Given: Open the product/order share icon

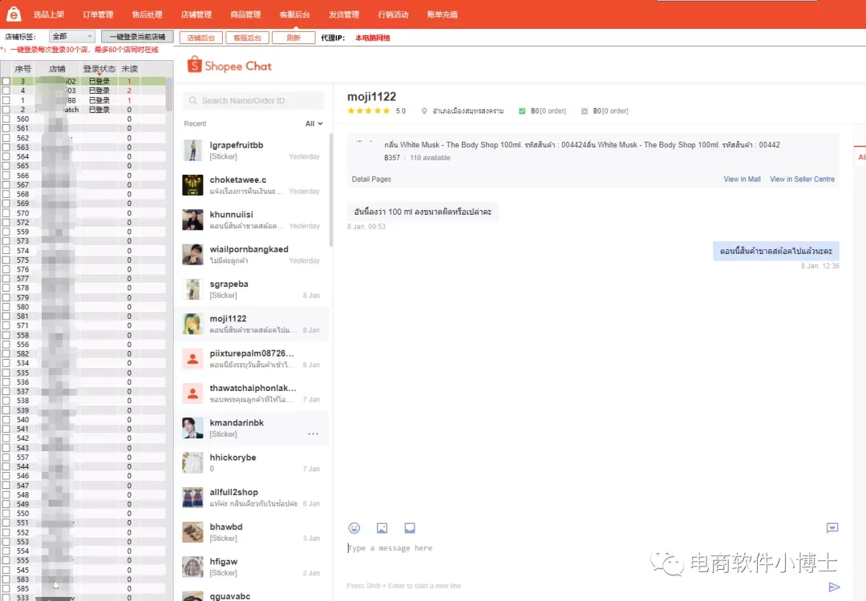Looking at the screenshot, I should coord(409,528).
